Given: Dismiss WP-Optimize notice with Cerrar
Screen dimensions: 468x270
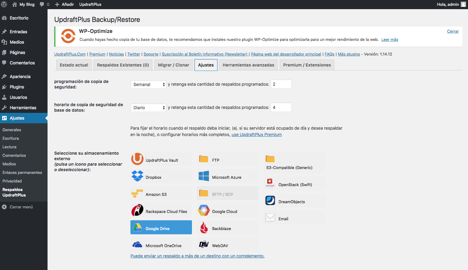Looking at the screenshot, I should 453,31.
